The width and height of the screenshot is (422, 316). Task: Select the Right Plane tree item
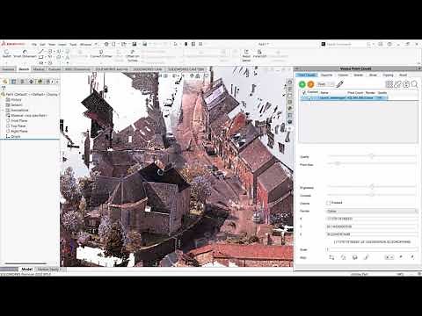[17, 131]
